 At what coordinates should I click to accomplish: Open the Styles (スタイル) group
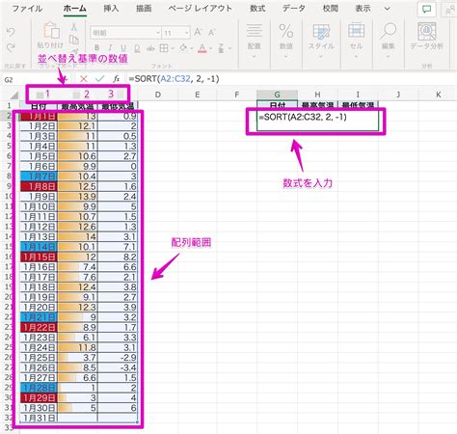[x=321, y=41]
